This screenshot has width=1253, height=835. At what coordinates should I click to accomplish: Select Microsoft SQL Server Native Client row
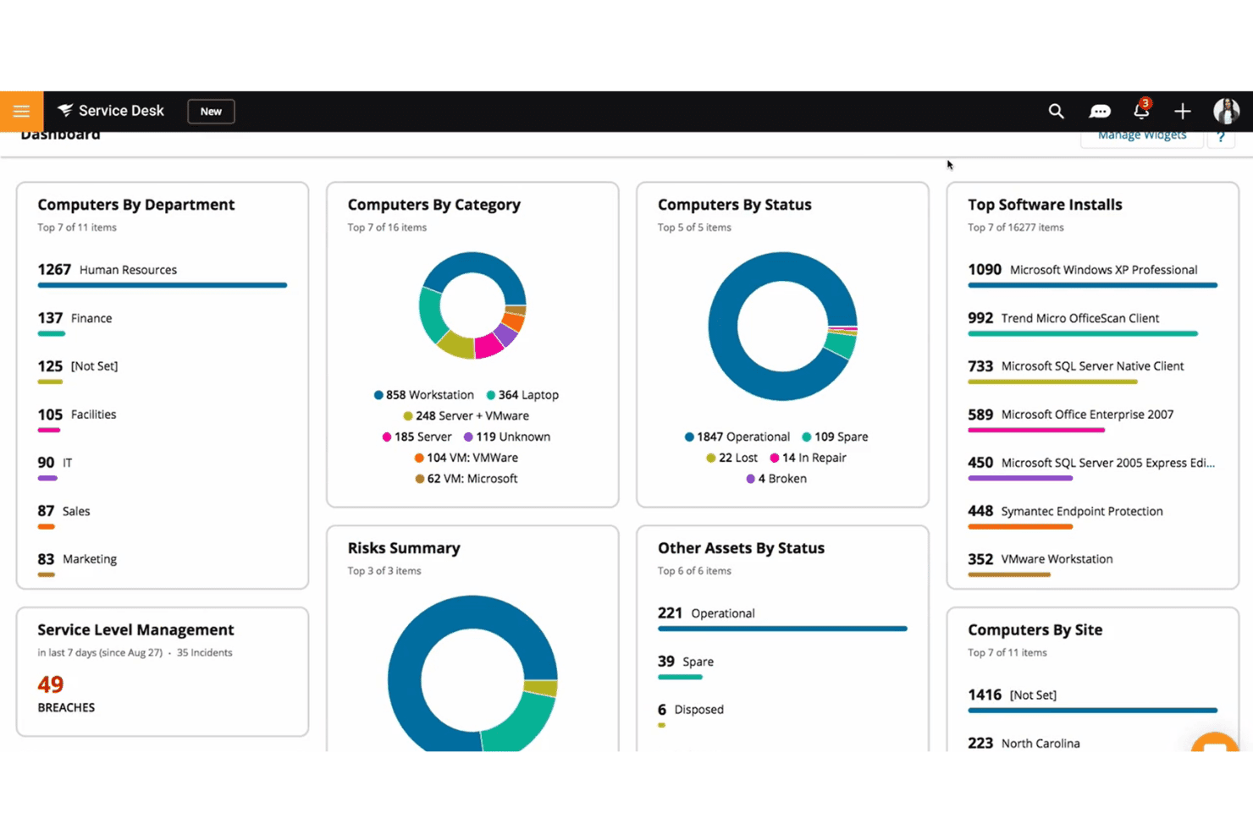[1092, 372]
